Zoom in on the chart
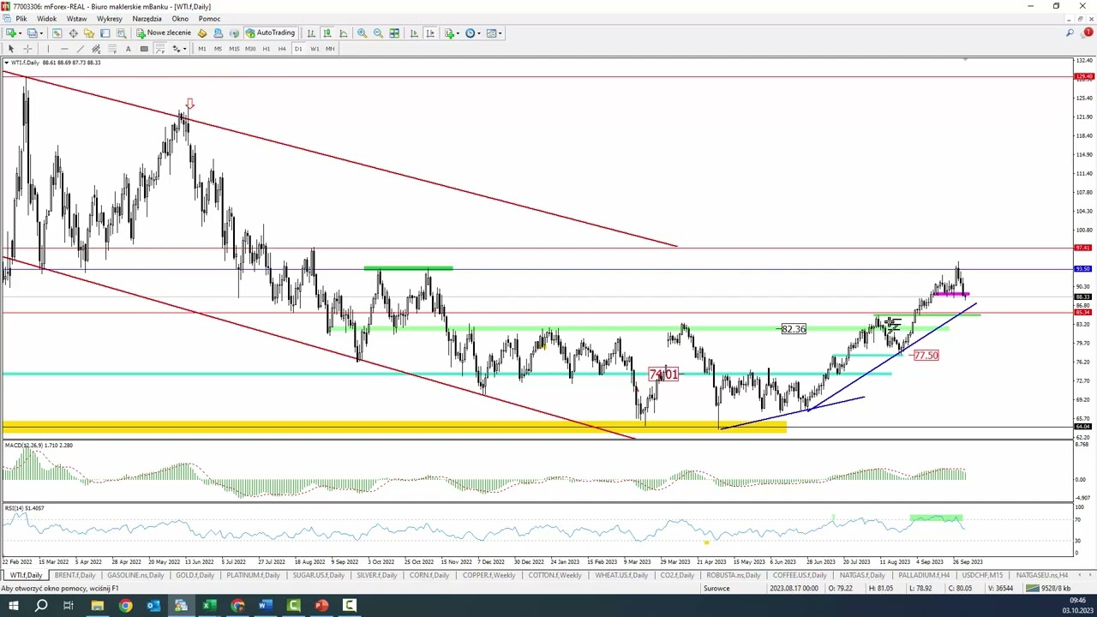 coord(362,33)
